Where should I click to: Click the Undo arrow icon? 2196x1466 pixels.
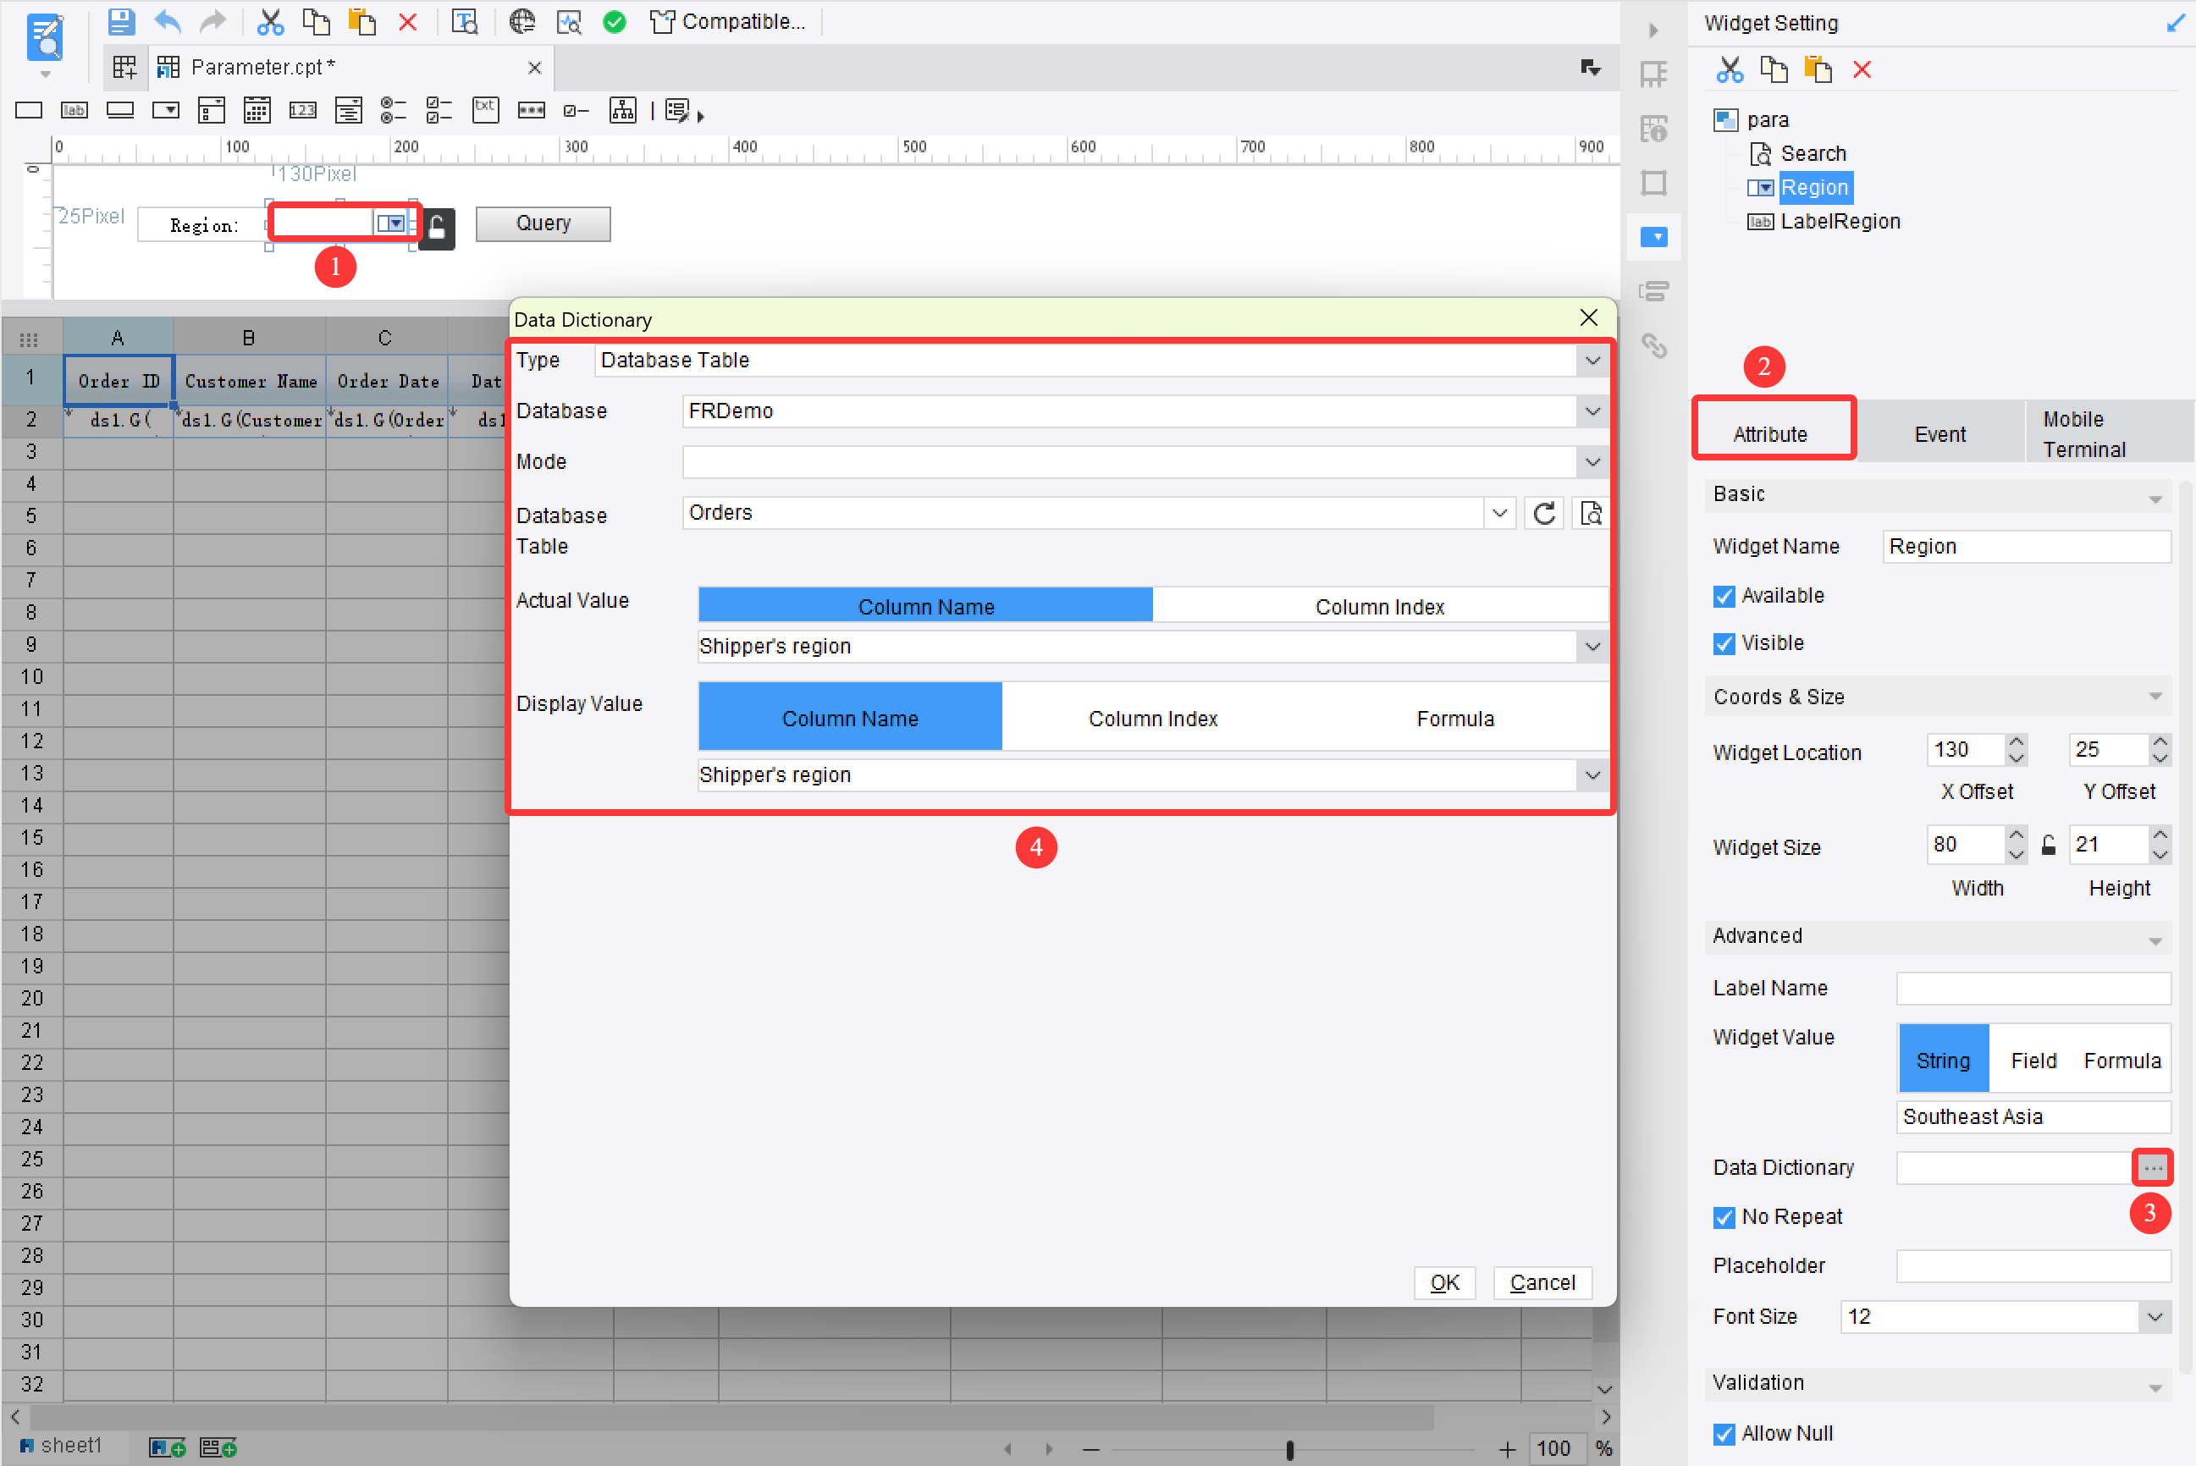pos(168,21)
